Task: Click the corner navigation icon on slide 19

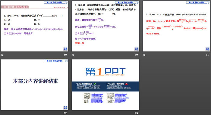Action: coord(65,49)
